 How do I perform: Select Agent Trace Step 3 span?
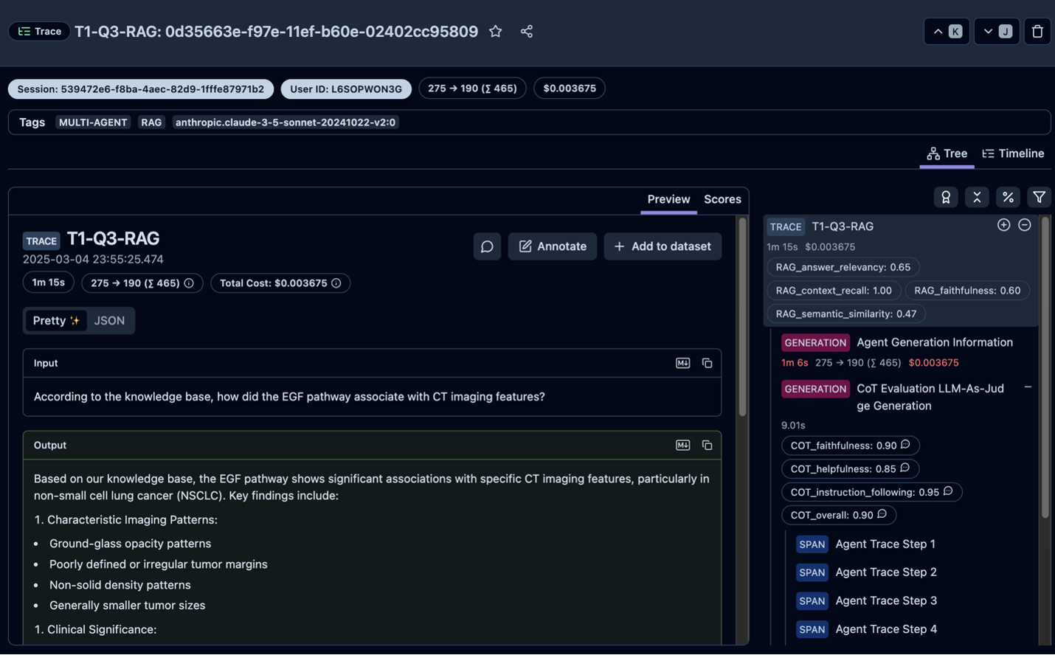pyautogui.click(x=867, y=601)
